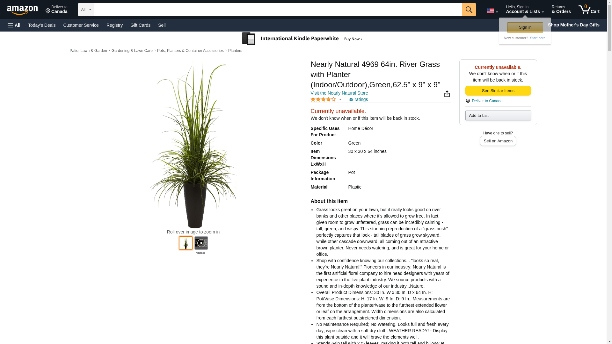Click the share icon beside the title
612x344 pixels.
(447, 94)
